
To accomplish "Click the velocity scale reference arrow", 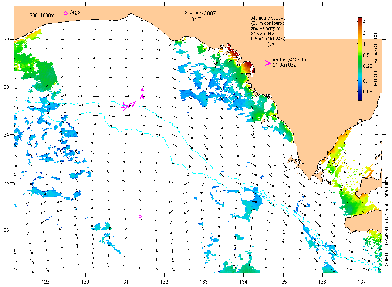I will [x=265, y=44].
